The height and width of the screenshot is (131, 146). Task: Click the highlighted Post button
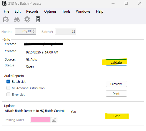pyautogui.click(x=117, y=116)
